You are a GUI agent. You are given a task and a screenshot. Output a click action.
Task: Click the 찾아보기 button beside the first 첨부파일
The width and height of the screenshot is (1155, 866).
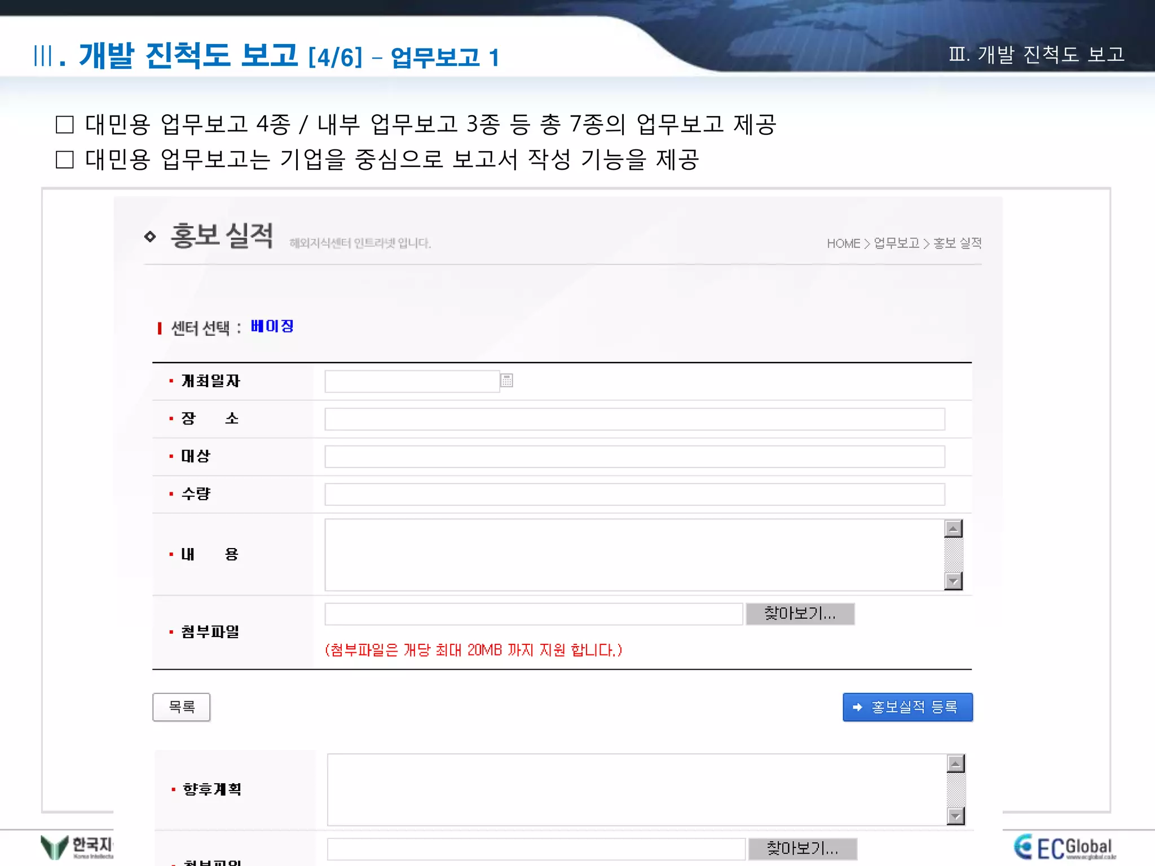tap(800, 614)
